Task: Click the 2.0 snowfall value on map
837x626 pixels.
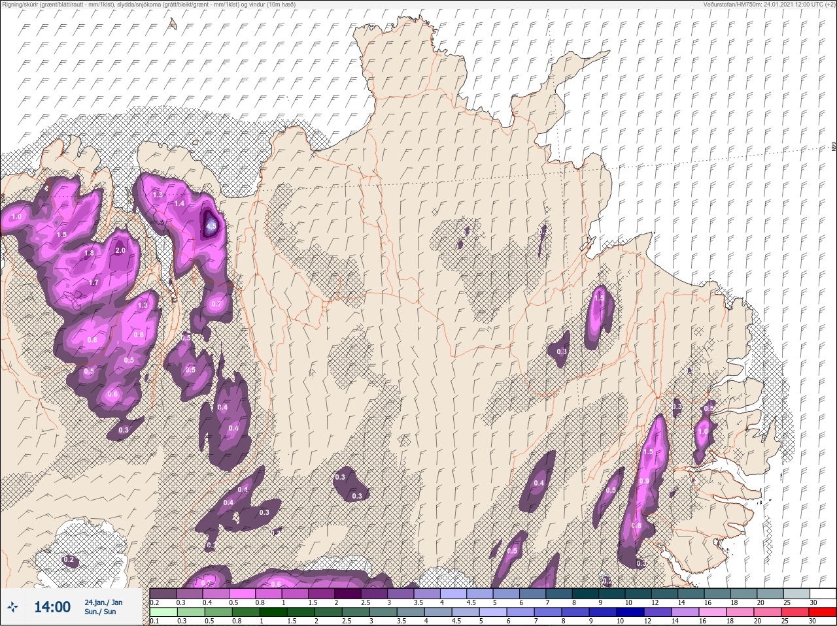Action: [x=120, y=250]
